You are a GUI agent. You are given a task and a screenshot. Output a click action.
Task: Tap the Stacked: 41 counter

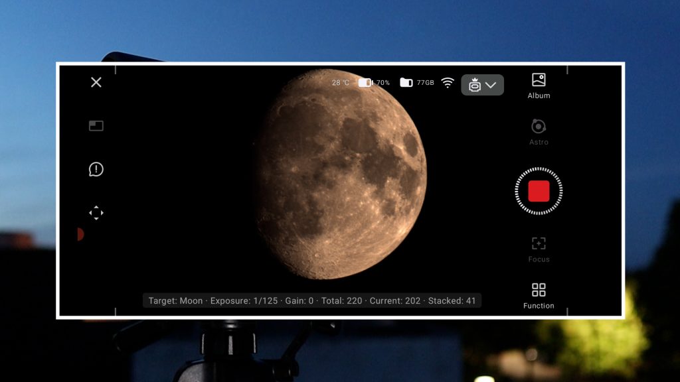452,300
